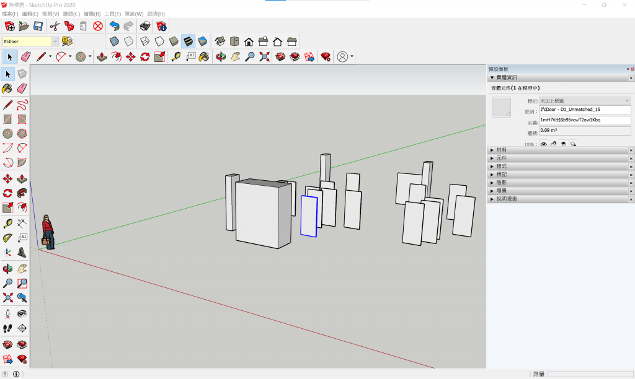Image resolution: width=635 pixels, height=379 pixels.
Task: Open the Line tool dropdown arrow
Action: point(50,56)
